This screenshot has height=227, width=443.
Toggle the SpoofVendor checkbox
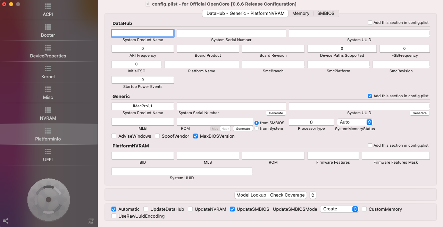(x=157, y=136)
